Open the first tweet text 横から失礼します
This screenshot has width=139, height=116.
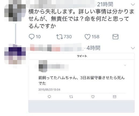point(81,19)
